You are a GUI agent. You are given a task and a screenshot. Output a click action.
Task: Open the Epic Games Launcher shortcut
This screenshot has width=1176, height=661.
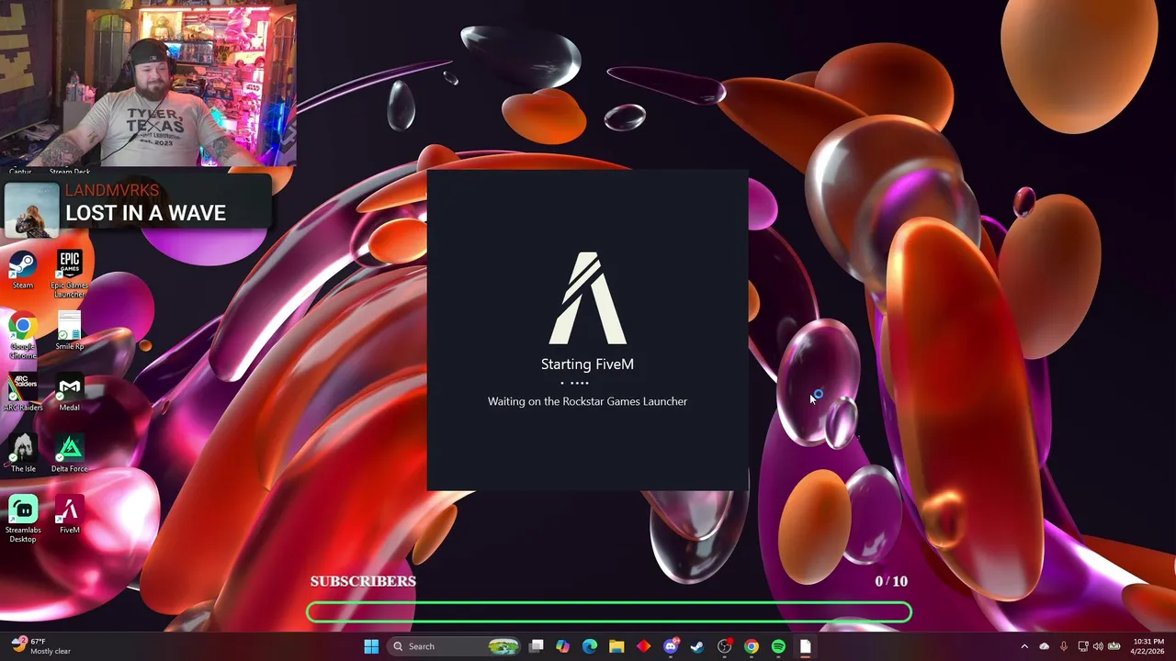pyautogui.click(x=69, y=274)
